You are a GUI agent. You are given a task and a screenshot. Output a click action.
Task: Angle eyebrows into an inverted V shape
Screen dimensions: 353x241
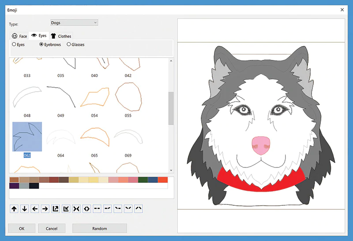(139, 209)
